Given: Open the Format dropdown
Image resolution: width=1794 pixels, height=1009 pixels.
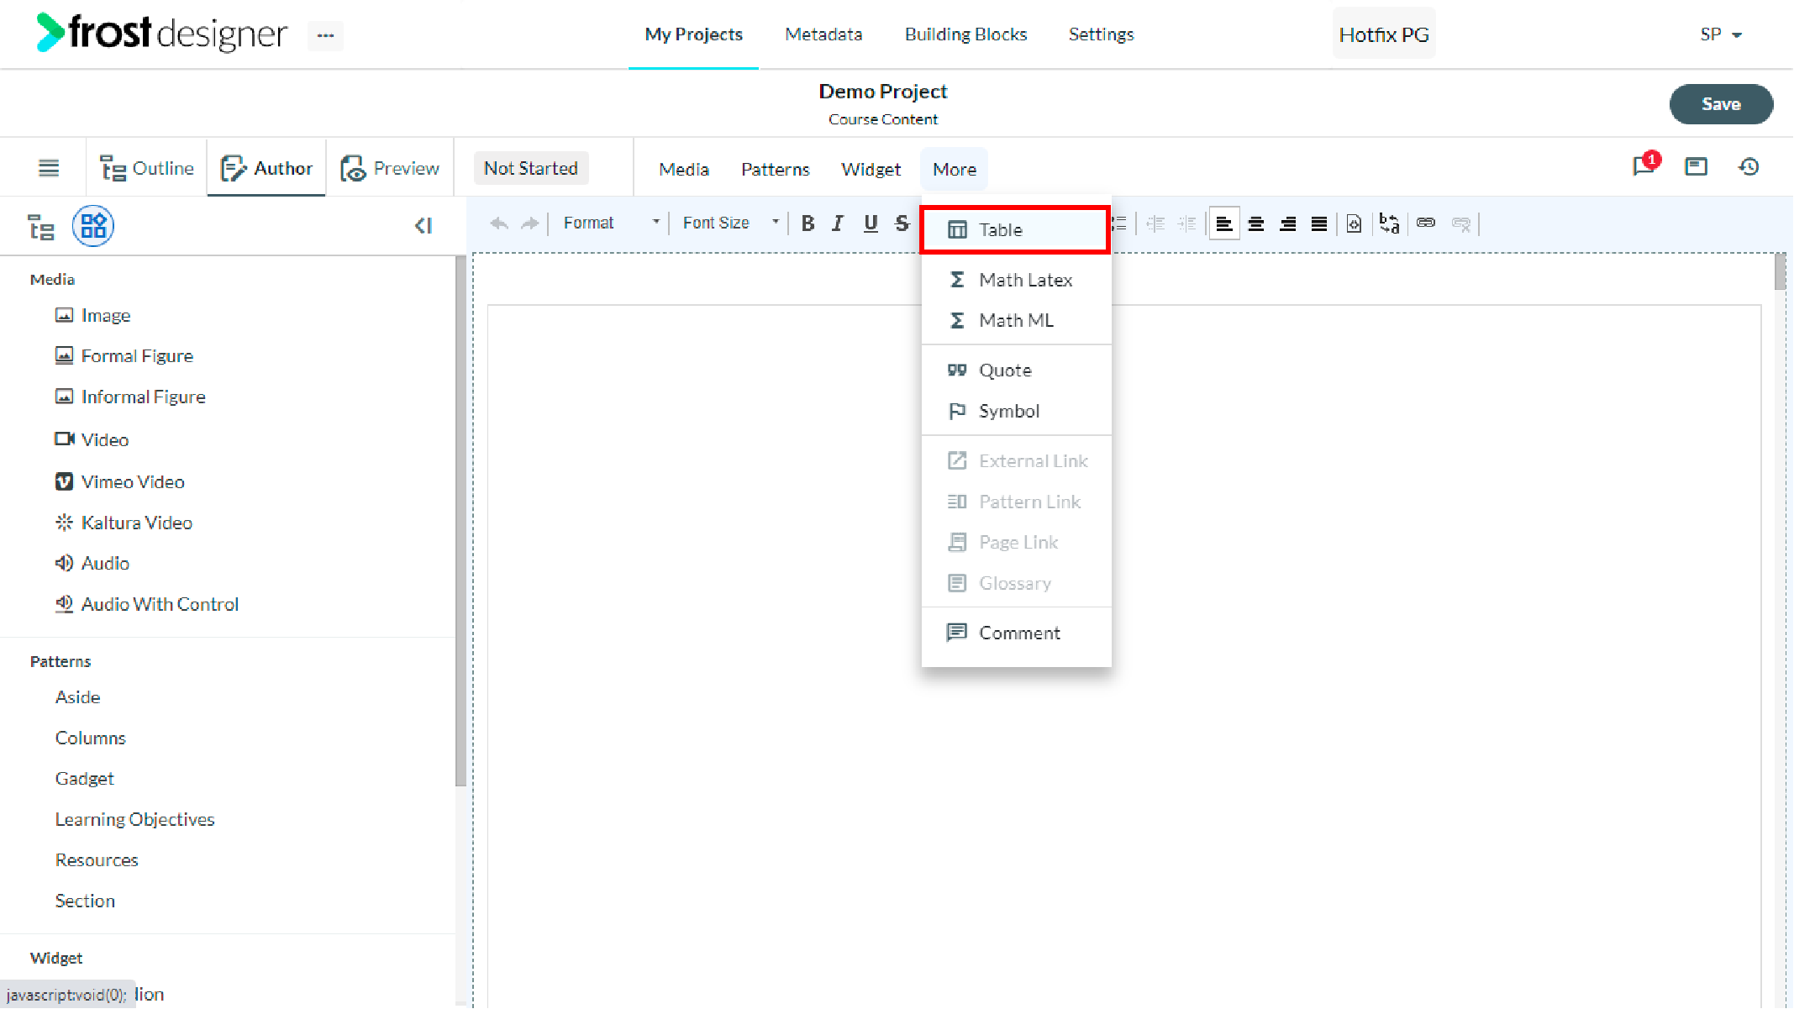Looking at the screenshot, I should tap(612, 223).
